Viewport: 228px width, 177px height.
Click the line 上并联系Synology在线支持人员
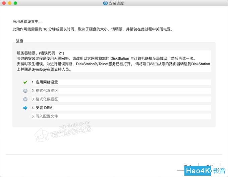[44, 70]
